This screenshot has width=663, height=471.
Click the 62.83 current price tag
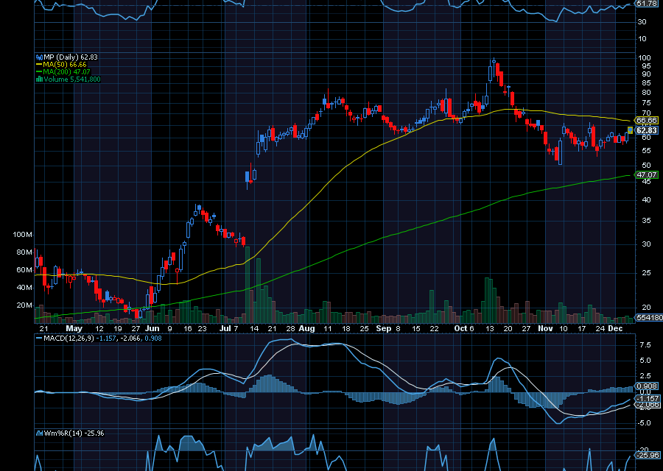[x=647, y=130]
